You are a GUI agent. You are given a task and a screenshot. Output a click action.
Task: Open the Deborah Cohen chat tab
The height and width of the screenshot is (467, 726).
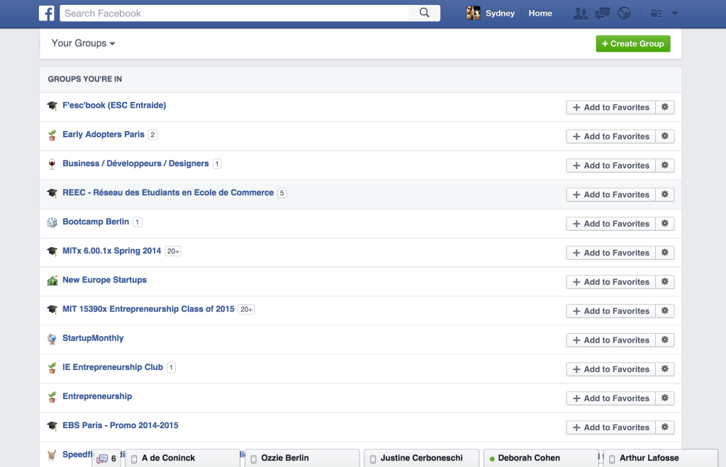541,459
